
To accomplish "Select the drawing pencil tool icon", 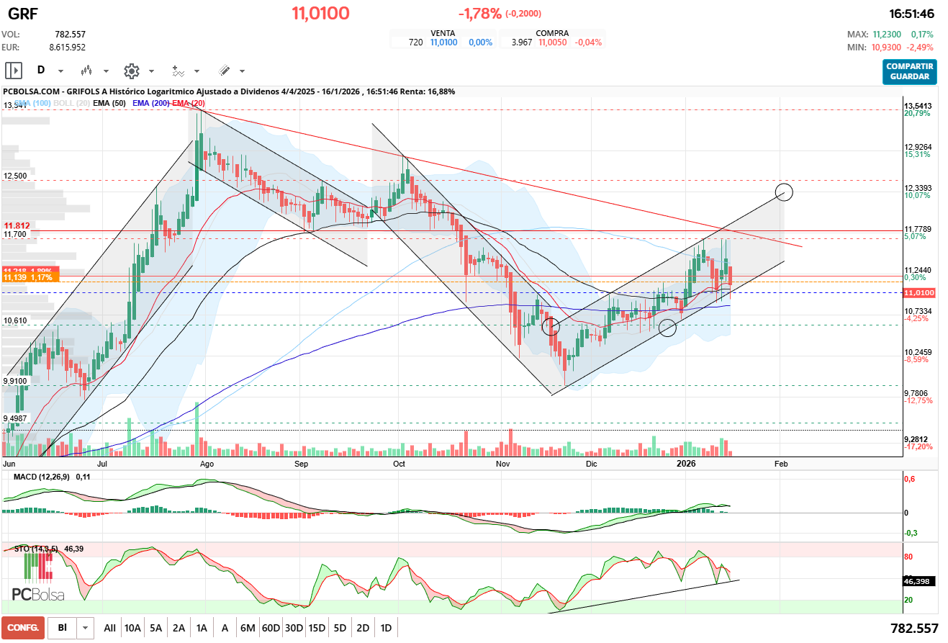I will pyautogui.click(x=224, y=71).
